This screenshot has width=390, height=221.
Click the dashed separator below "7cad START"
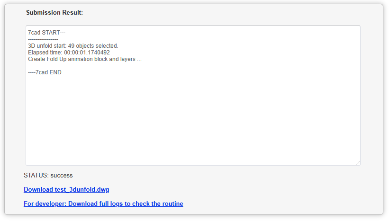43,39
